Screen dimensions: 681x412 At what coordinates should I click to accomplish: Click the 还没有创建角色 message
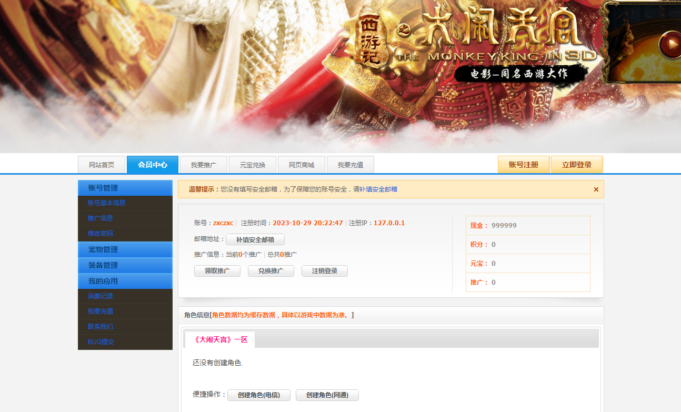pos(217,363)
